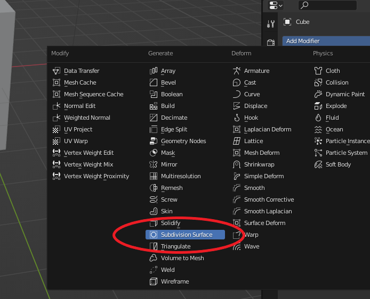Click the Armature figure icon
Screen dimensions: 370x299
236,71
